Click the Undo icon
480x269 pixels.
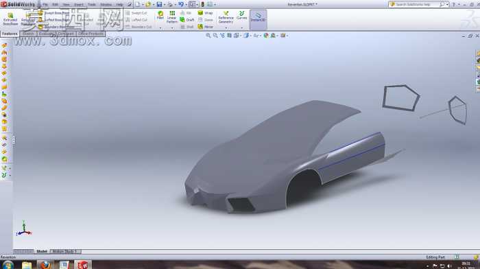tap(181, 4)
